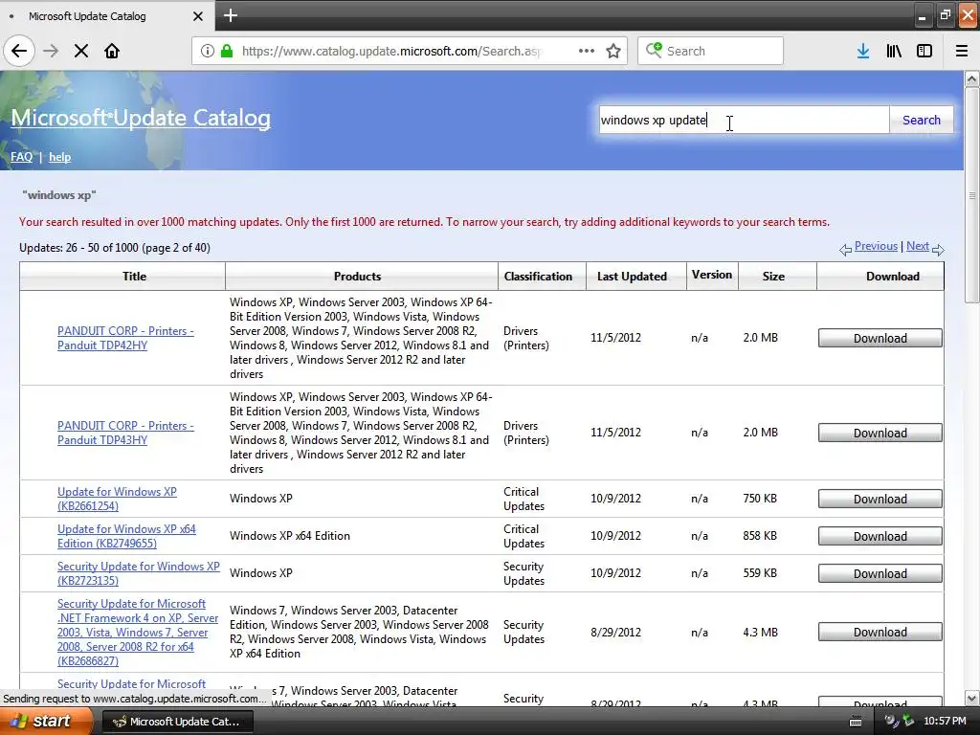
Task: Click the tray icon next to the clock
Action: coord(908,722)
